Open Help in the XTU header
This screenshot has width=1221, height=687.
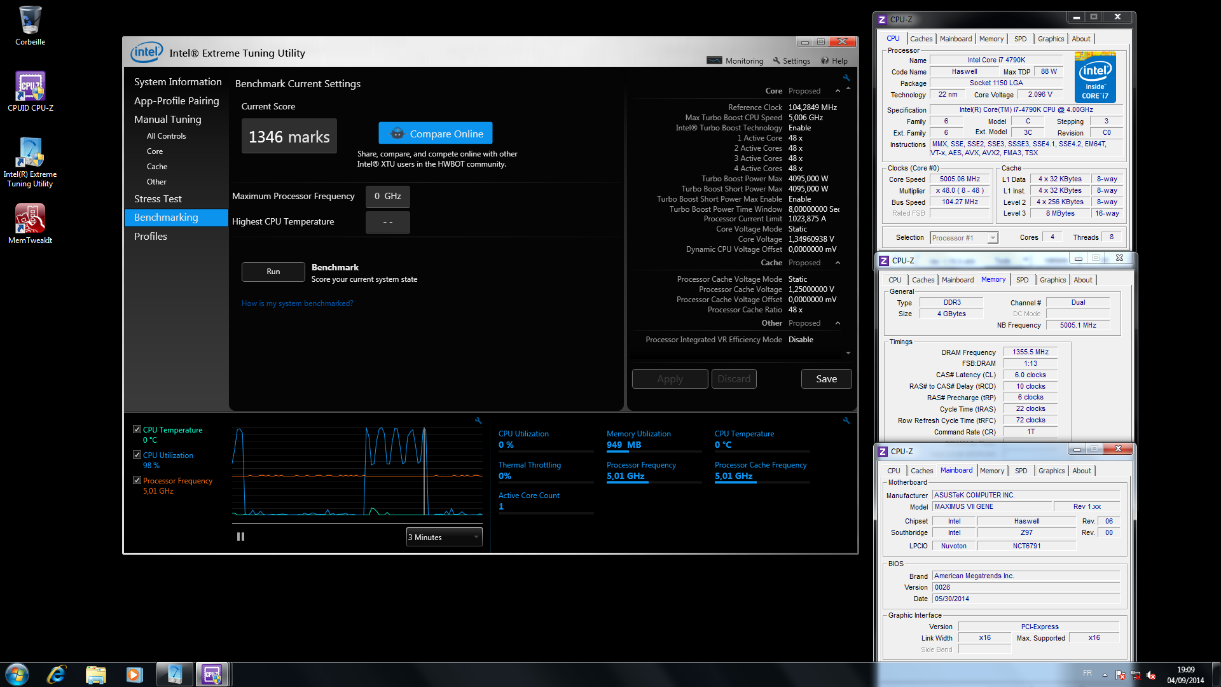pyautogui.click(x=834, y=60)
